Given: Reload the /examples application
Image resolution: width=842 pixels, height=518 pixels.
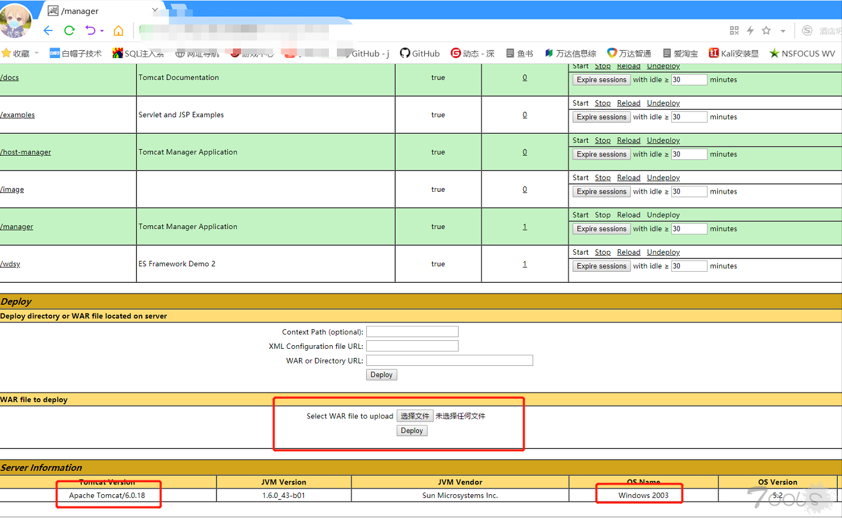Looking at the screenshot, I should (629, 103).
